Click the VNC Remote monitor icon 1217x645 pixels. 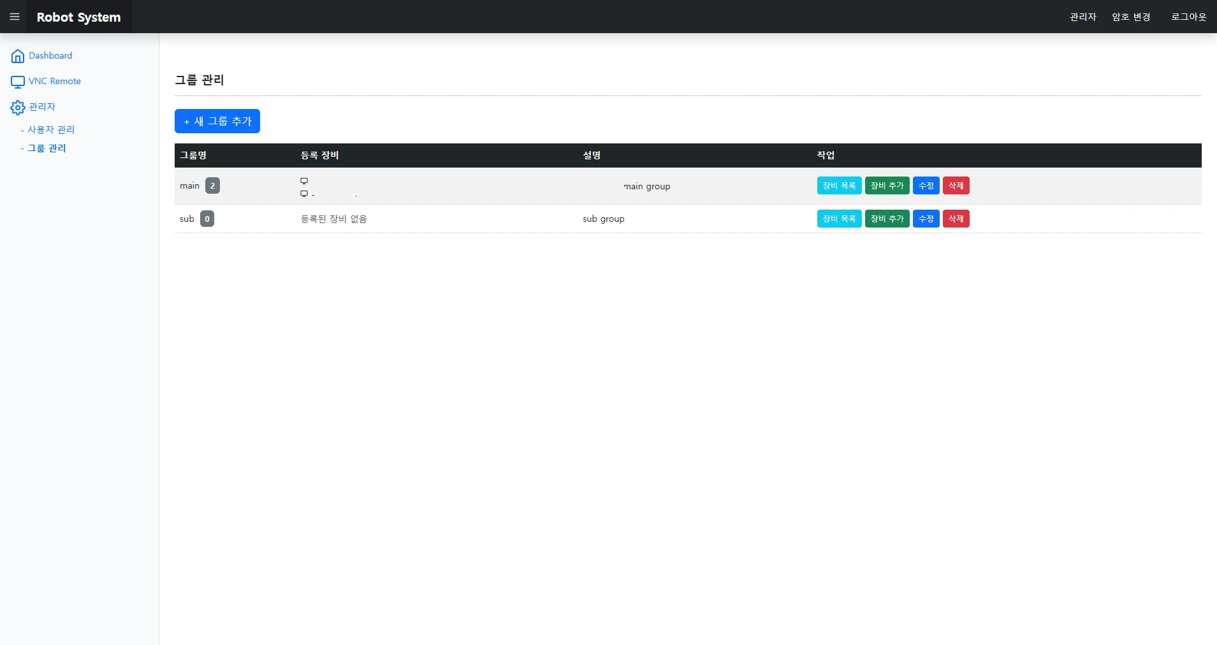pos(18,82)
